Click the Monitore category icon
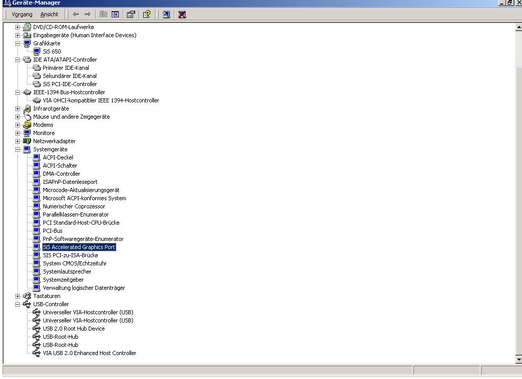 27,133
